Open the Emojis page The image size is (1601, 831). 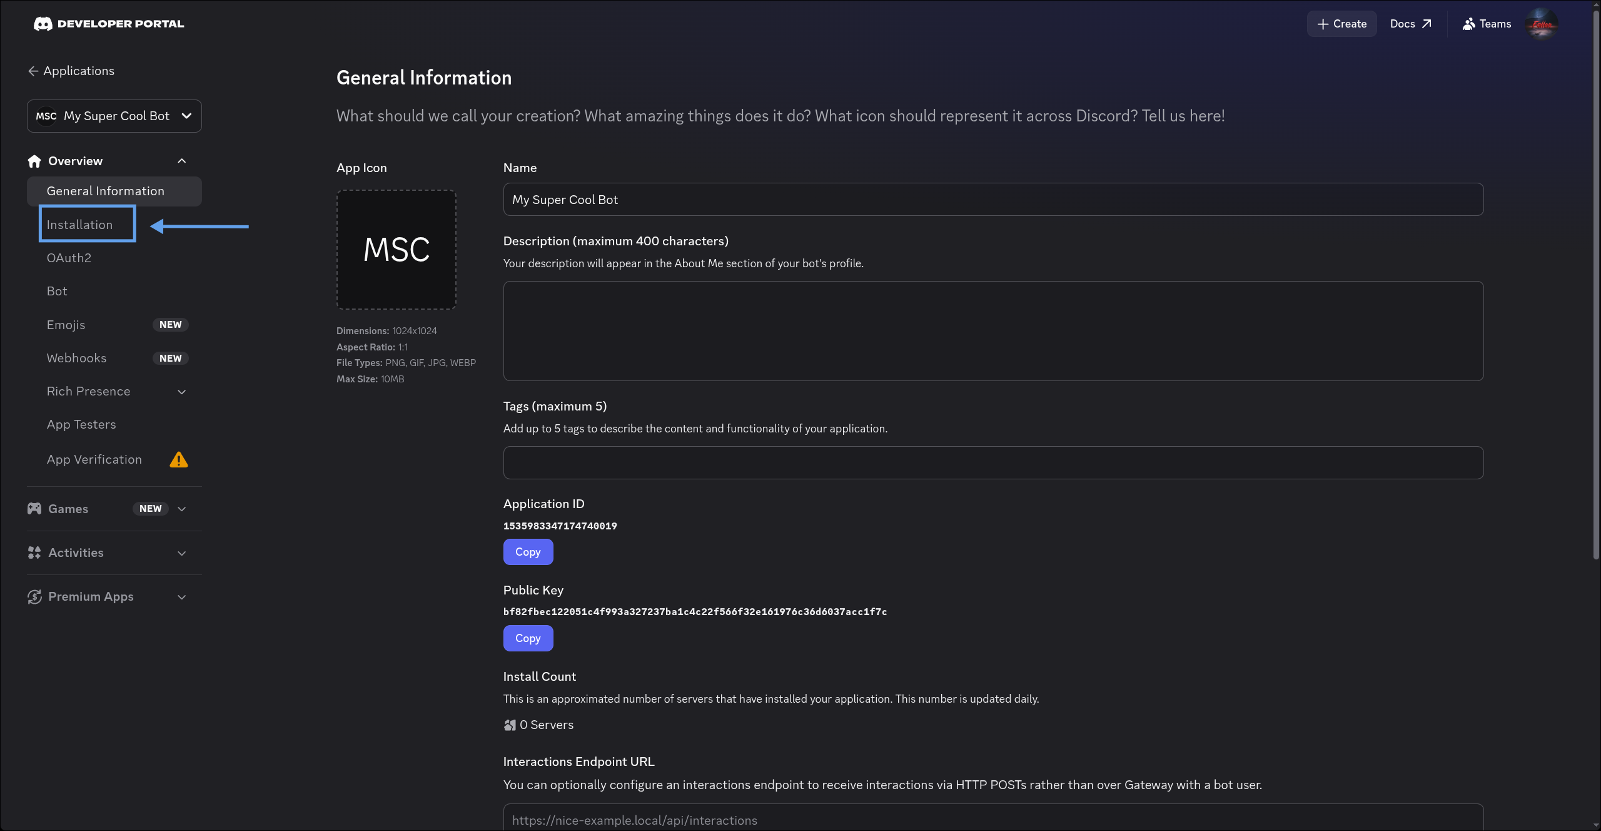pyautogui.click(x=66, y=325)
